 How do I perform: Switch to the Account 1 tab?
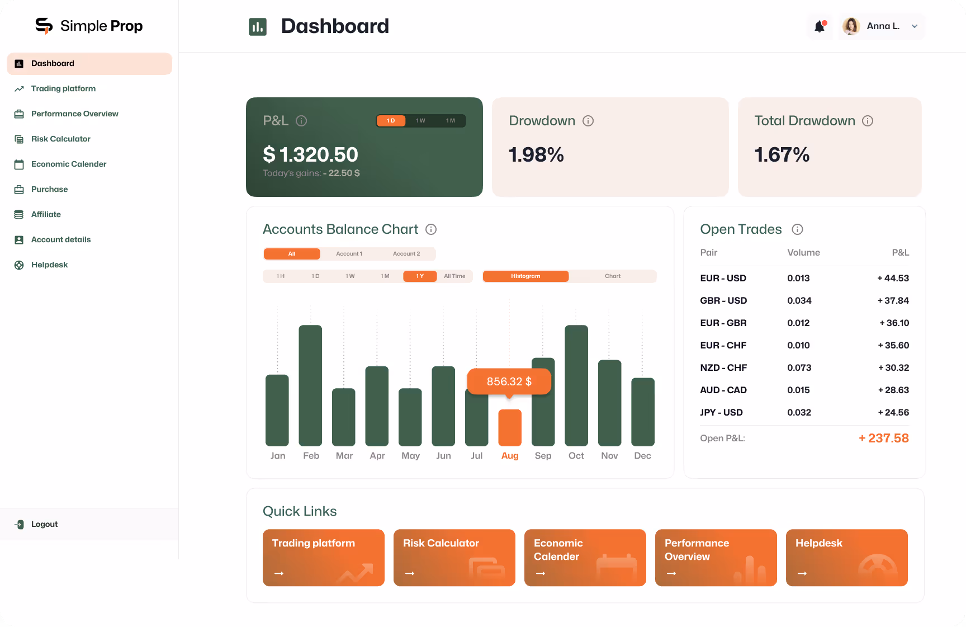349,253
